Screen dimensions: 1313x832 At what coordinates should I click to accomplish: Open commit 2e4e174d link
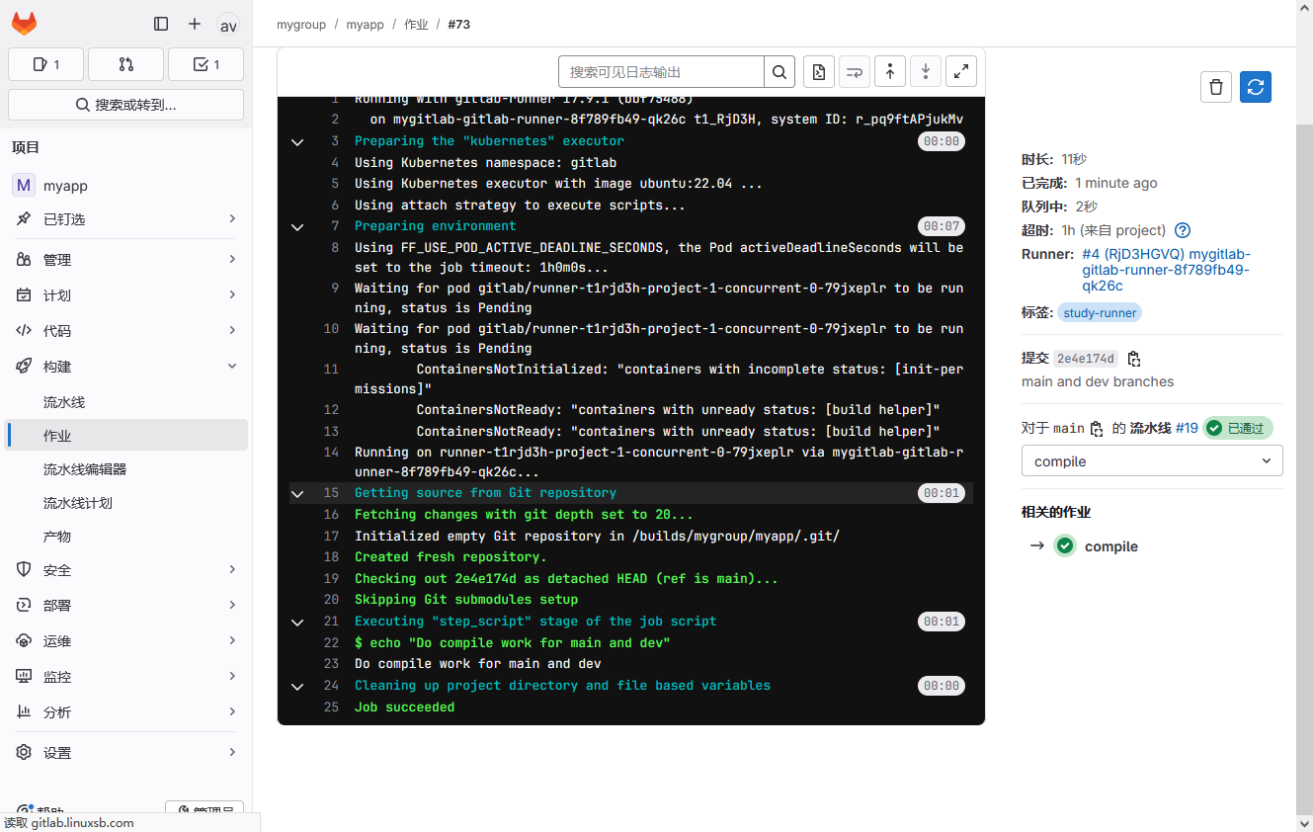pyautogui.click(x=1086, y=359)
